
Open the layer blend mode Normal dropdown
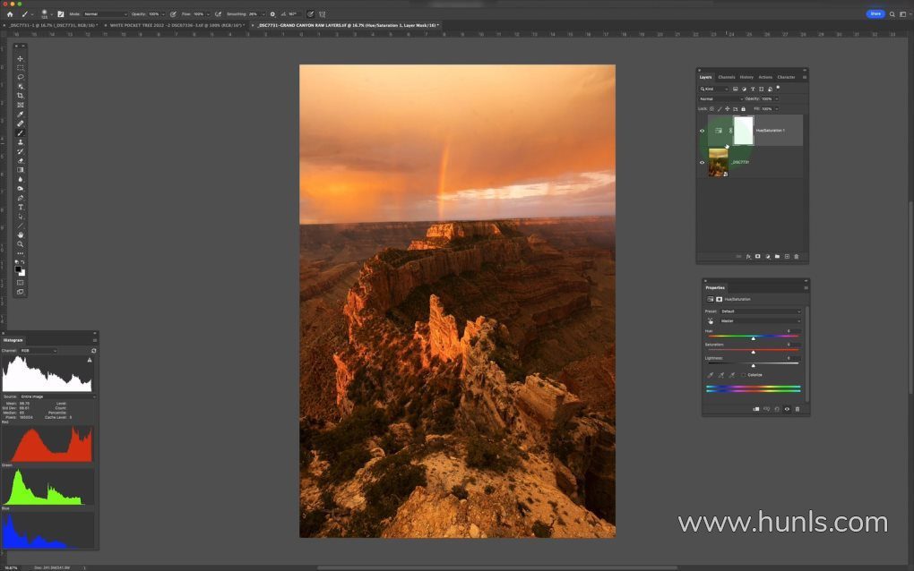[720, 99]
